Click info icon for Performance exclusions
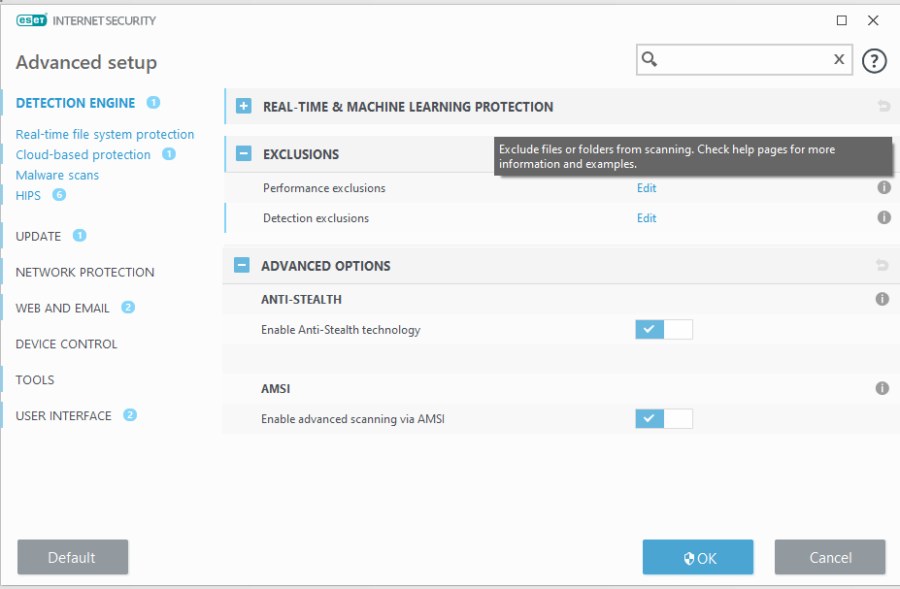 (x=883, y=188)
